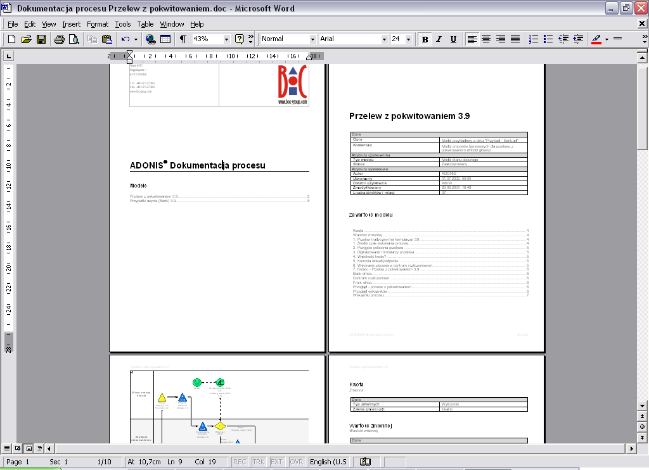Open the undo history dropdown arrow
This screenshot has width=649, height=470.
136,39
